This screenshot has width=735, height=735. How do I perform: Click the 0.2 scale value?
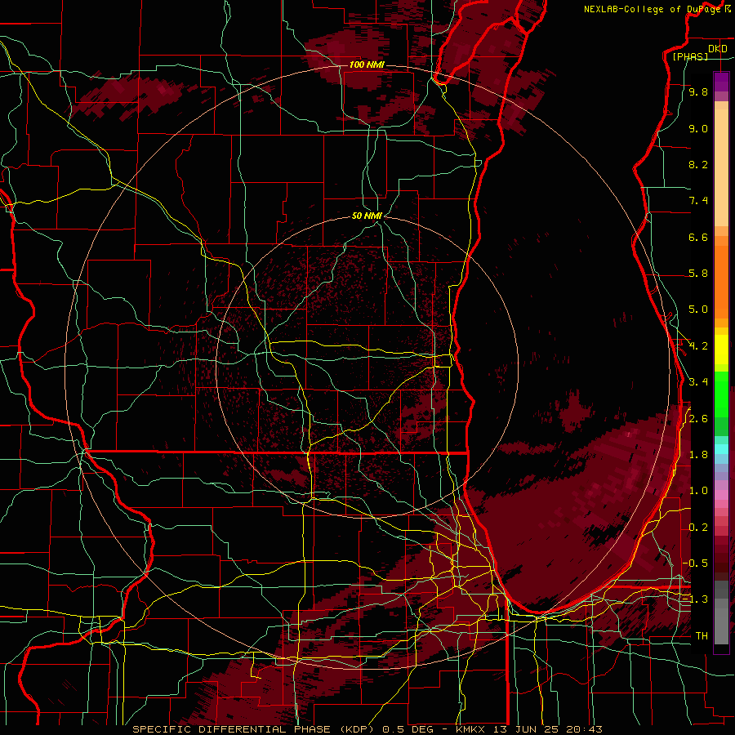[698, 528]
